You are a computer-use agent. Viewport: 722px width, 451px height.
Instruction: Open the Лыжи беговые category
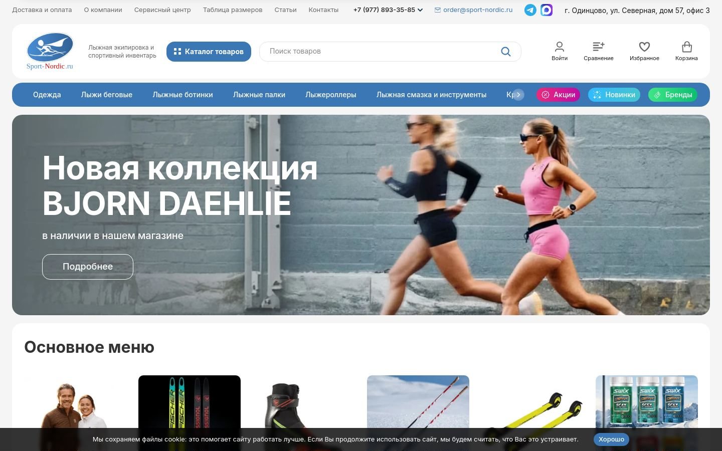tap(107, 95)
